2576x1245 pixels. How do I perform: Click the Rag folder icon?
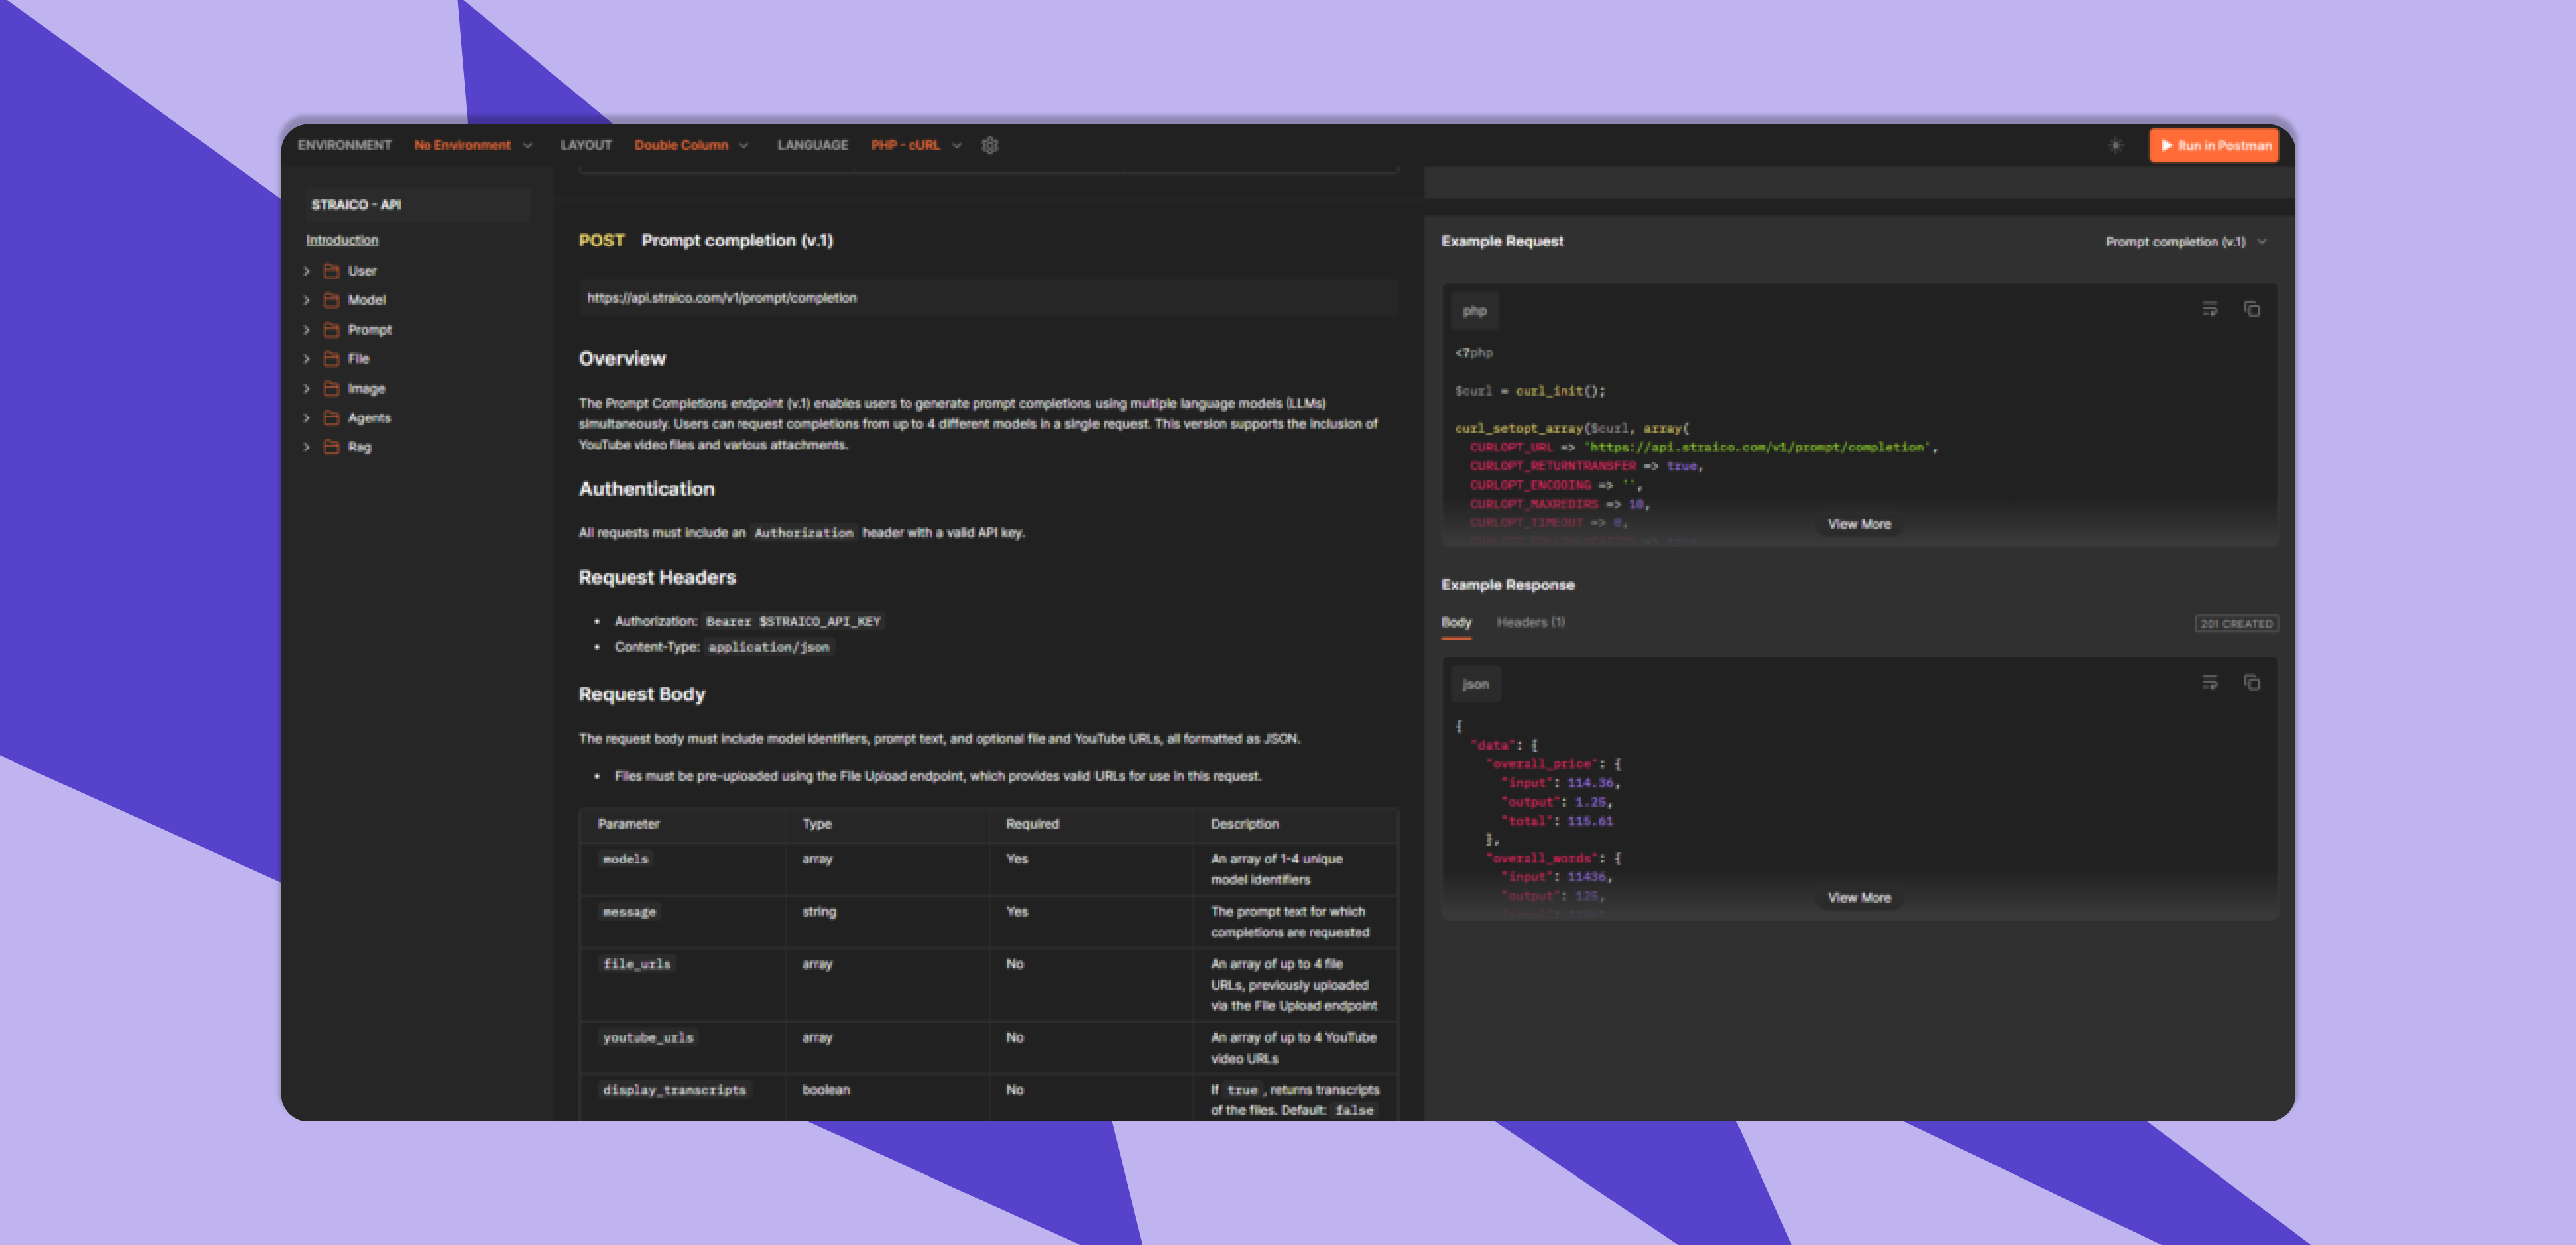(x=332, y=447)
